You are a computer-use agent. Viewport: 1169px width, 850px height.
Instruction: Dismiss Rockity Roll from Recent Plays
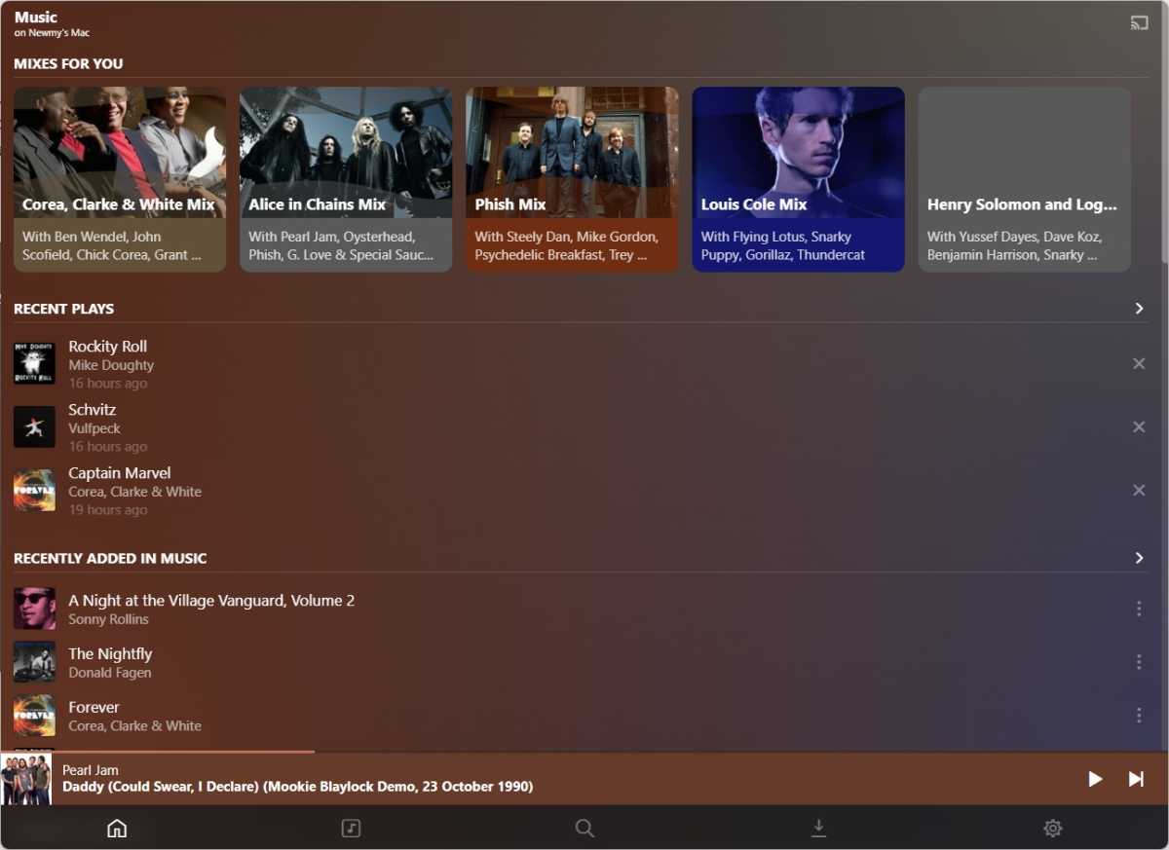coord(1139,363)
